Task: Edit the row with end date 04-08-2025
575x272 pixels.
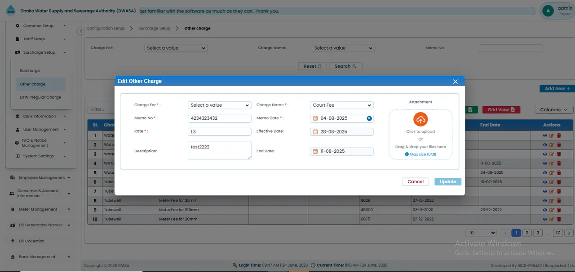Action: (x=552, y=173)
